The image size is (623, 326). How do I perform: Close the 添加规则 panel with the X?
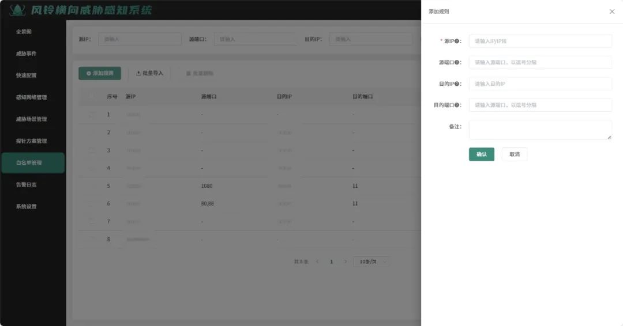[x=612, y=12]
